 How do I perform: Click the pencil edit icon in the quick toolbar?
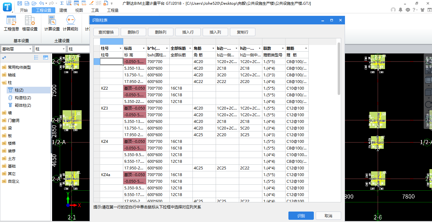pos(91,3)
